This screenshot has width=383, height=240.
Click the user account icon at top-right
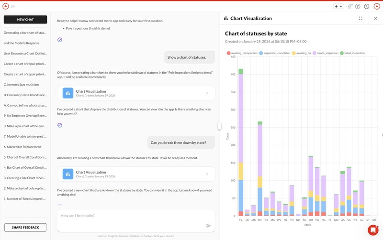377,6
